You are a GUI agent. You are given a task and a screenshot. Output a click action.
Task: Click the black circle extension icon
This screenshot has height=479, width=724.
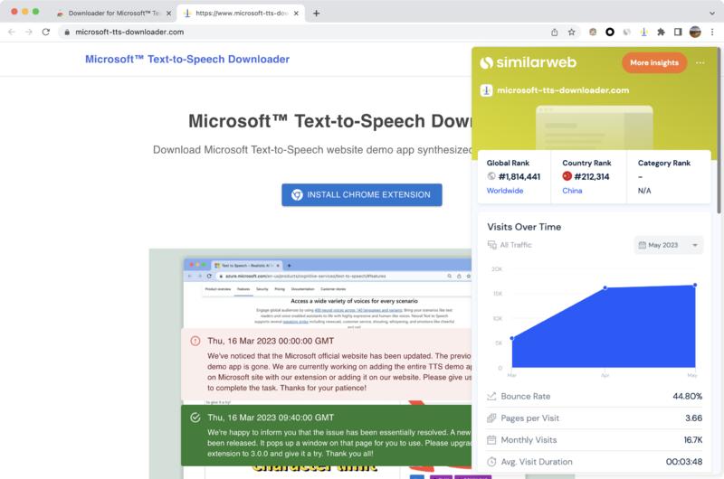pyautogui.click(x=610, y=32)
